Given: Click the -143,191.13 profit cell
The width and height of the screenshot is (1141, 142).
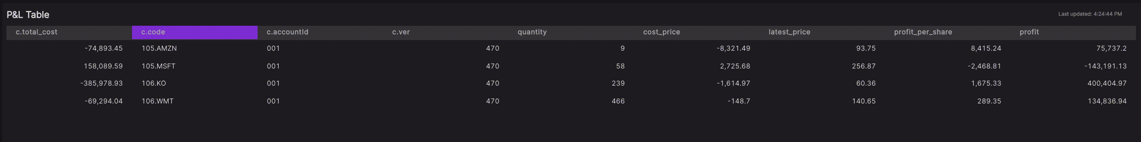Looking at the screenshot, I should coord(1105,66).
